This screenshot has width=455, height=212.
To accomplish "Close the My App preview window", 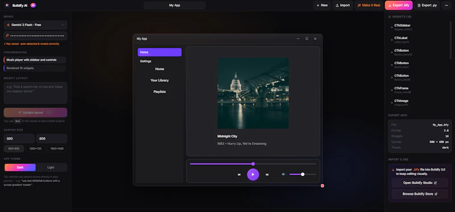I will point(315,39).
